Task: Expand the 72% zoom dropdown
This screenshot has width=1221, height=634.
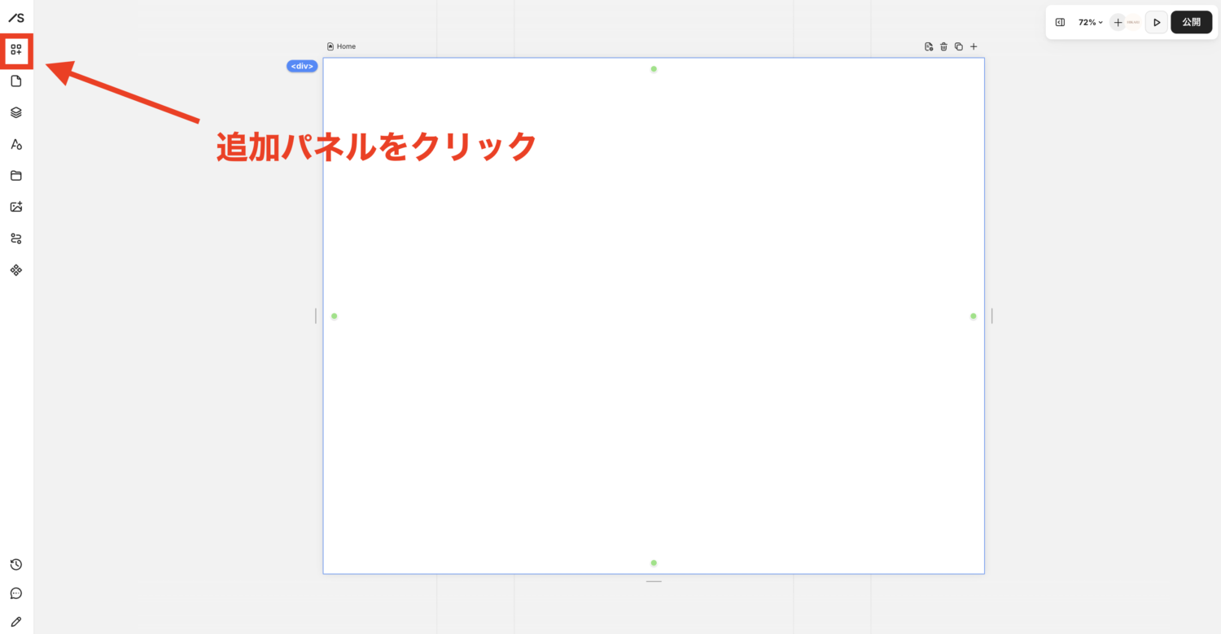Action: [1090, 23]
